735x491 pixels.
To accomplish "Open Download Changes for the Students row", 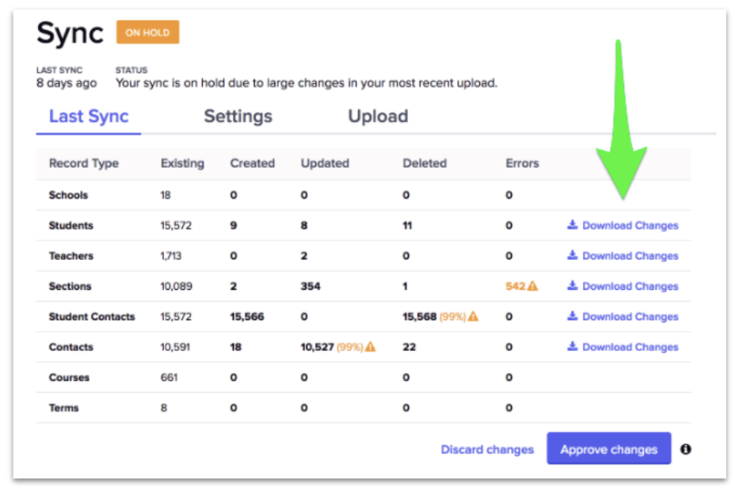I will coord(630,225).
